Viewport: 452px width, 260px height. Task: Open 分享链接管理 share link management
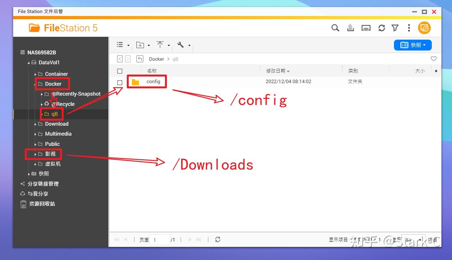[x=43, y=184]
